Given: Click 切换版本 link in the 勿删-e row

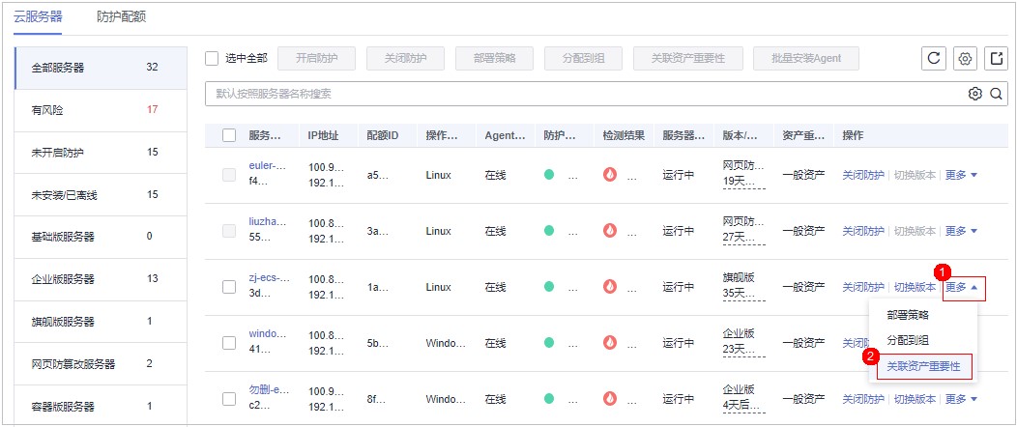Looking at the screenshot, I should 915,398.
